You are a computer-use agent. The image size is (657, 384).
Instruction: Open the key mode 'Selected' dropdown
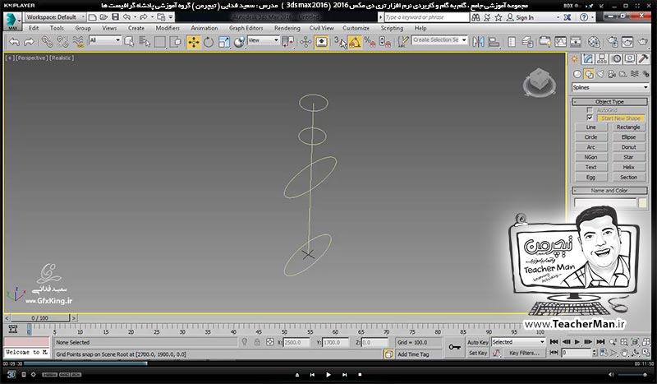pos(518,342)
